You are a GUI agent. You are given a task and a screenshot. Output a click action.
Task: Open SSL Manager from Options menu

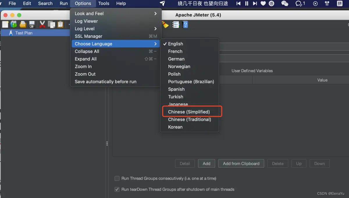[115, 36]
